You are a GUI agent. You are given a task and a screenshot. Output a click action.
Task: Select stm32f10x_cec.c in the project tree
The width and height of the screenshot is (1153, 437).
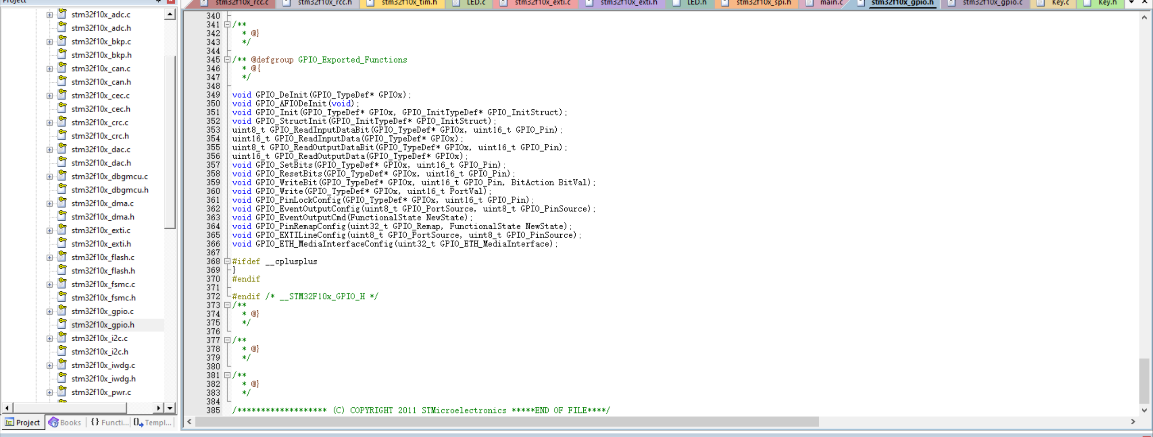[x=100, y=95]
